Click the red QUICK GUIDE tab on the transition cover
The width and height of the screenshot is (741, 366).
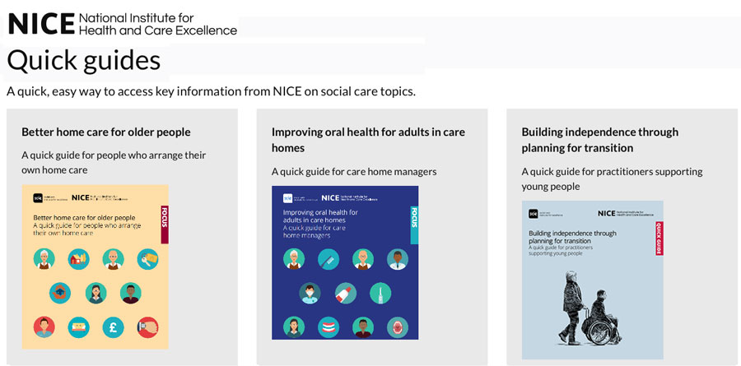[659, 239]
